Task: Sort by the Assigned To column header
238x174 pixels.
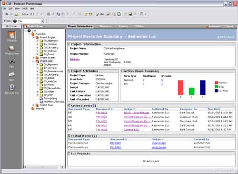Action: [188, 109]
